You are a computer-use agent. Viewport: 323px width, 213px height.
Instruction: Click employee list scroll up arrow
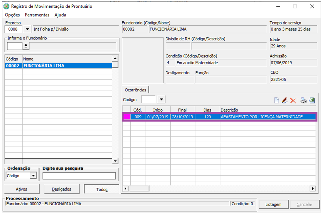[115, 58]
